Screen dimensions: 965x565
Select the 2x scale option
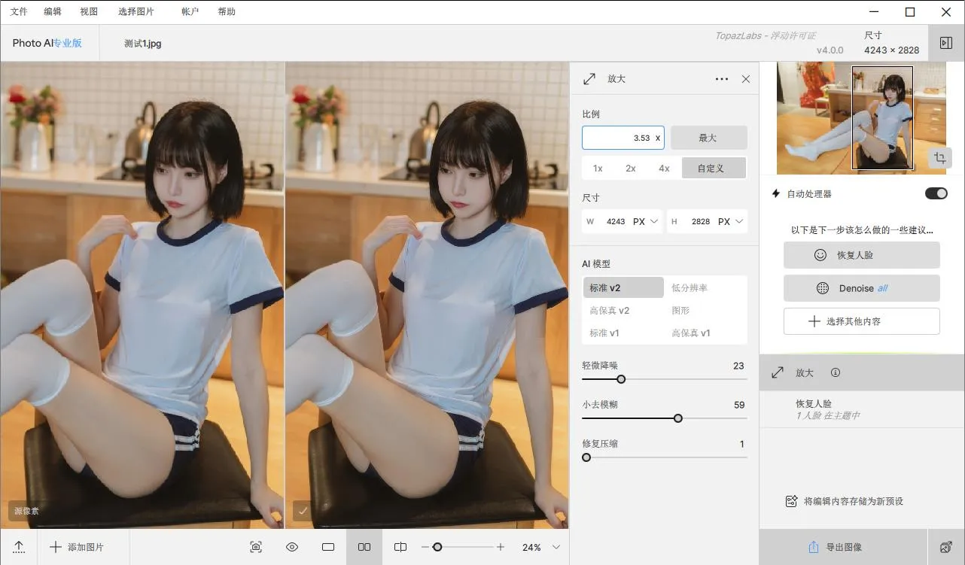[631, 169]
